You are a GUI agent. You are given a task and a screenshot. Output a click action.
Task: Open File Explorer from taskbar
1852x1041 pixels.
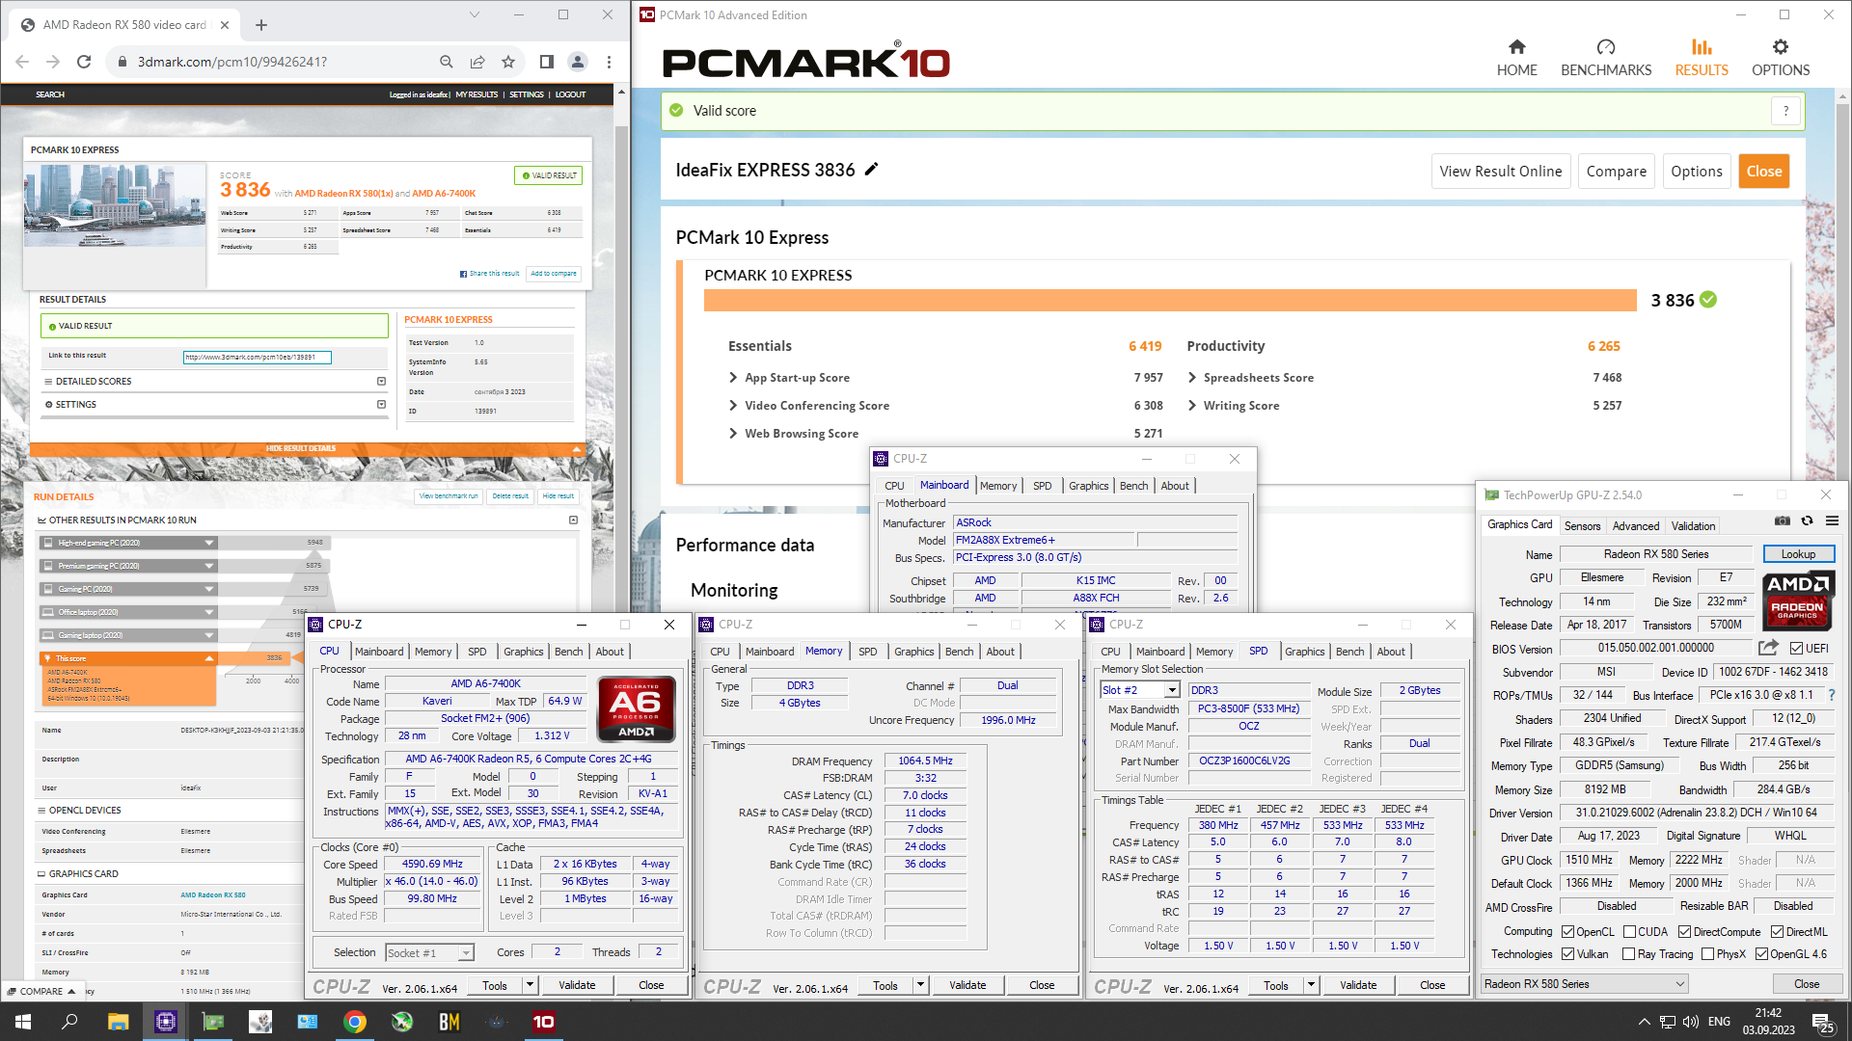[x=118, y=1022]
